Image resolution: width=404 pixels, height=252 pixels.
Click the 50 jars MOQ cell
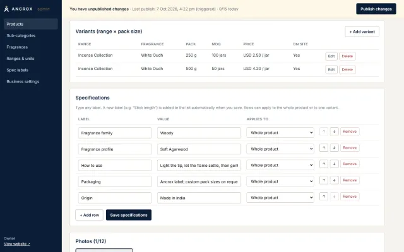[218, 69]
